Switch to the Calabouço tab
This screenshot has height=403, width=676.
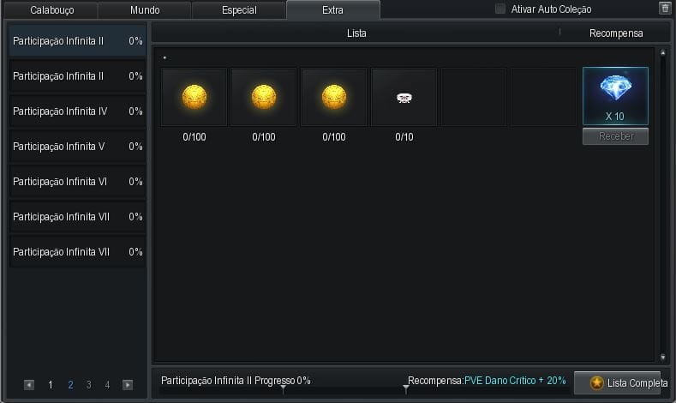pyautogui.click(x=52, y=10)
